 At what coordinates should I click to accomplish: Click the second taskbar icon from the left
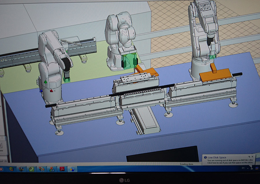21,169
